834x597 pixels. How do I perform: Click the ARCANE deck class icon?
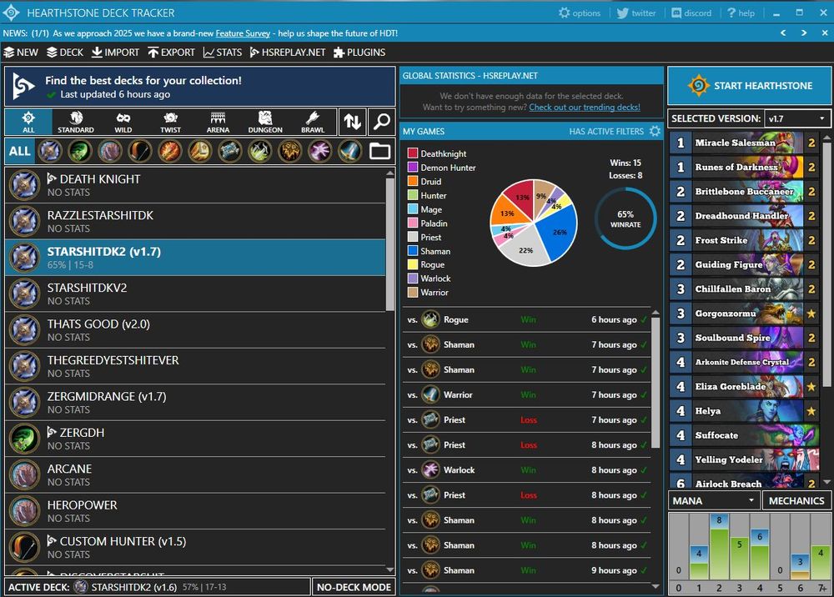pos(24,474)
